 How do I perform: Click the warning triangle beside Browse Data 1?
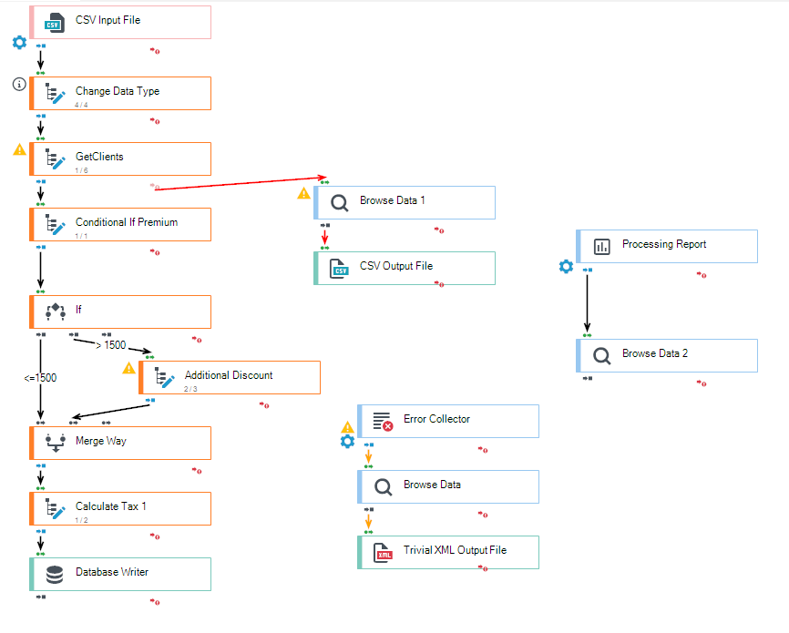coord(304,193)
